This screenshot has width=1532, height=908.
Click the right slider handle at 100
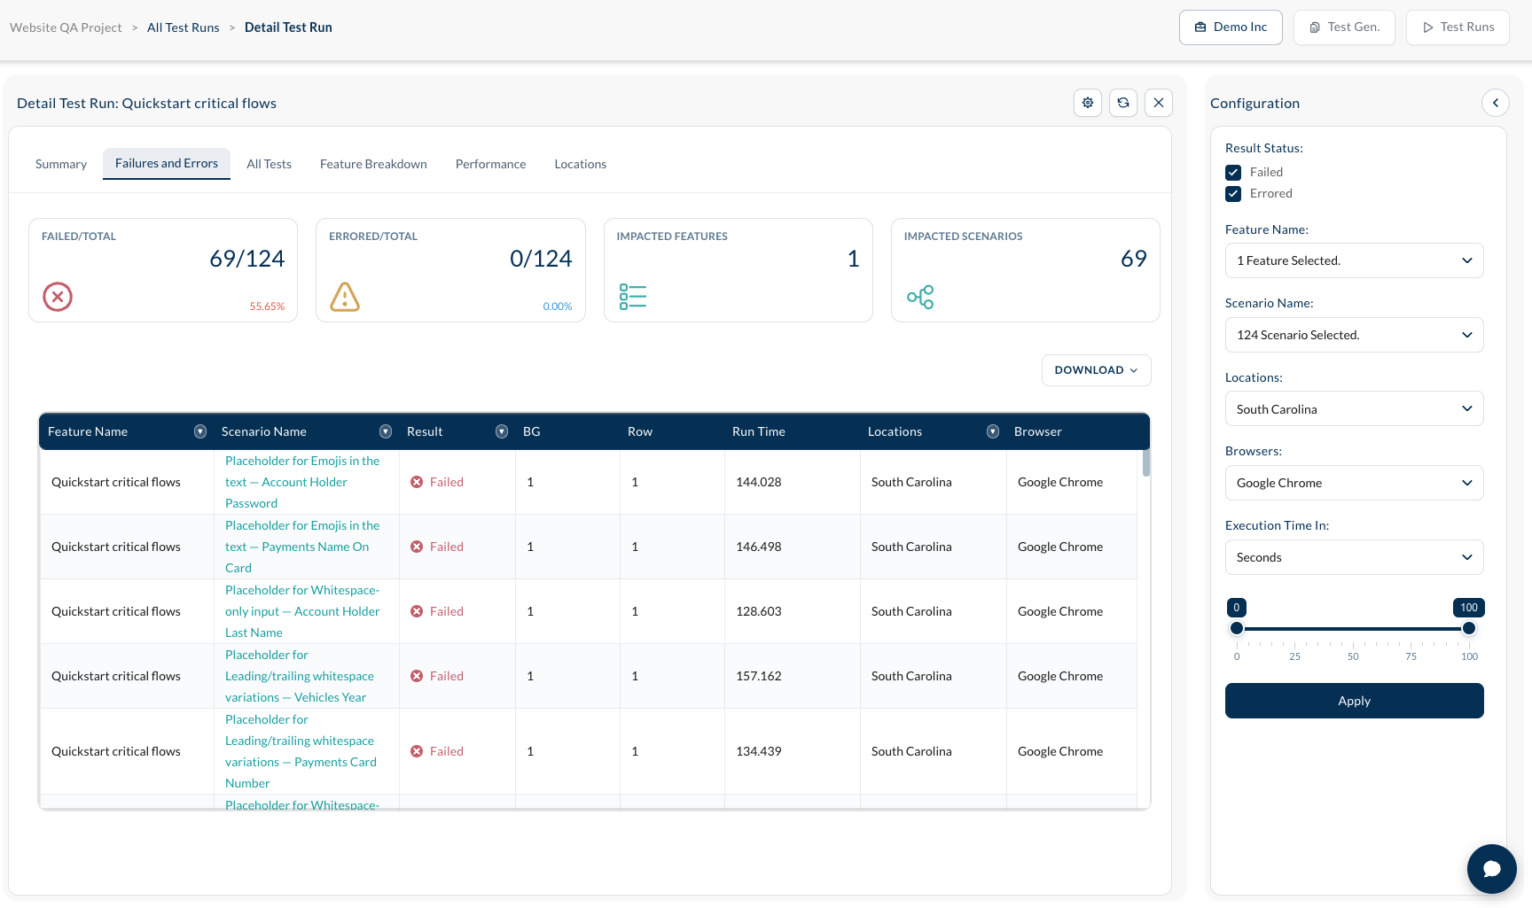coord(1469,628)
